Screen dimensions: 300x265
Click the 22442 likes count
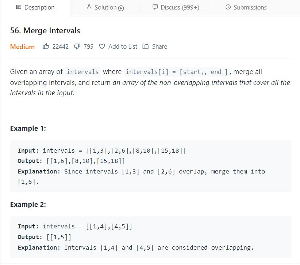(x=60, y=46)
